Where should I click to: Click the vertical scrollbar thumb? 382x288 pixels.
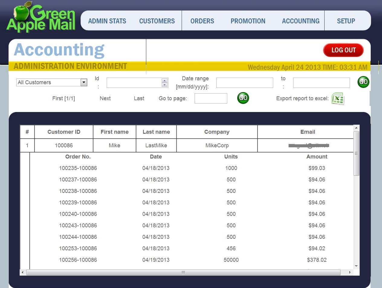tap(356, 153)
